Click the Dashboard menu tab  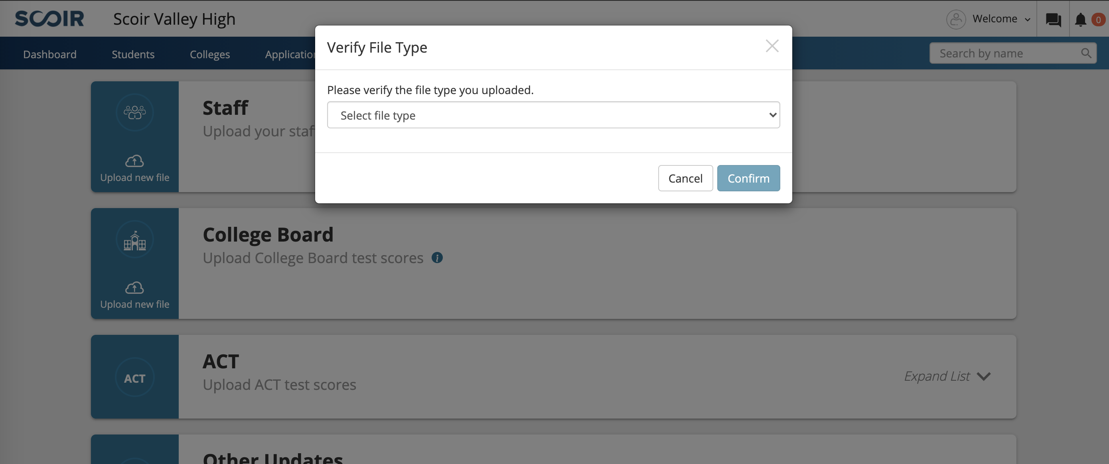[x=49, y=53]
